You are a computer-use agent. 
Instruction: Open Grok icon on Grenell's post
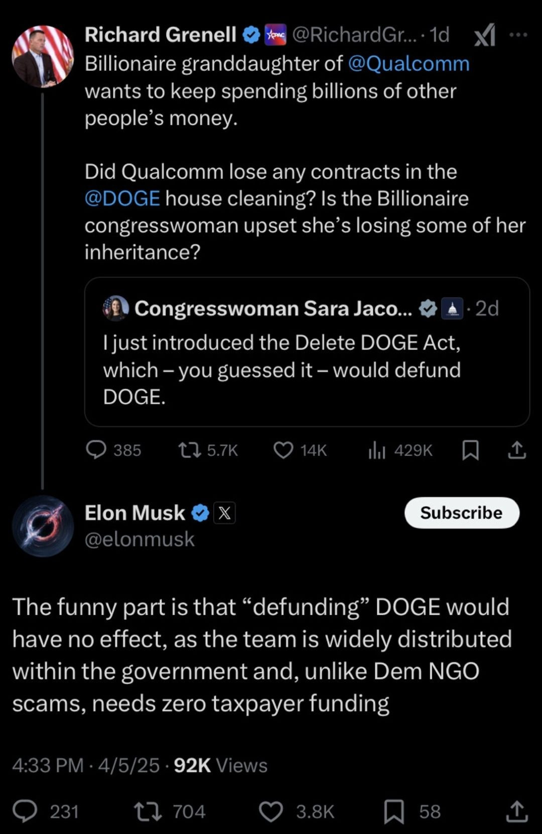(x=485, y=35)
